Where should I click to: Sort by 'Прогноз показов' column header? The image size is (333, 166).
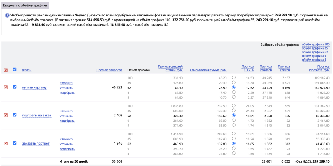266,68
